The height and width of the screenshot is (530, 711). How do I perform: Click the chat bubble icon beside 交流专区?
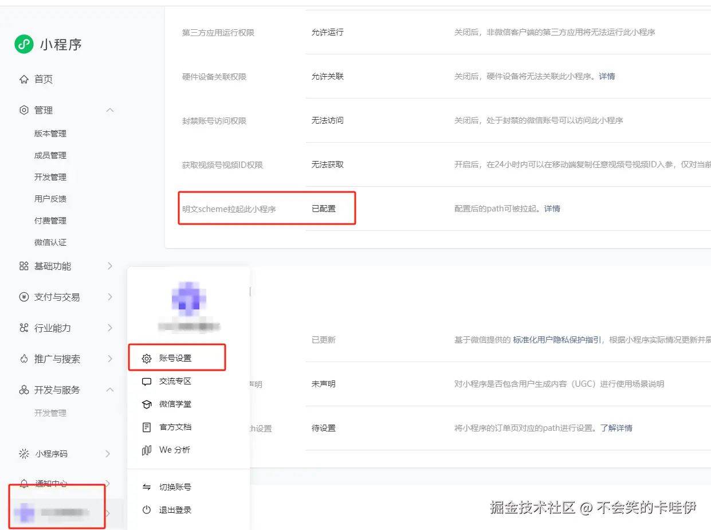pyautogui.click(x=147, y=381)
